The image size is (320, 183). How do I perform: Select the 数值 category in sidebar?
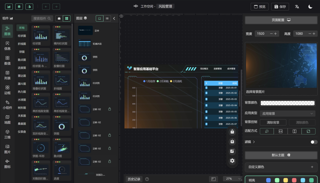point(7,61)
